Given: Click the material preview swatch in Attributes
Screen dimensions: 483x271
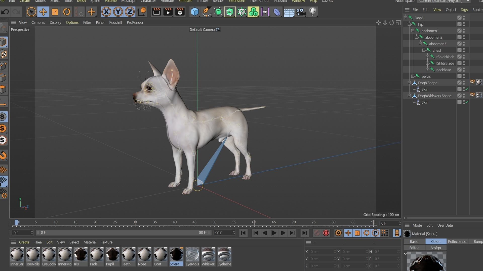Looking at the screenshot, I should (x=426, y=261).
